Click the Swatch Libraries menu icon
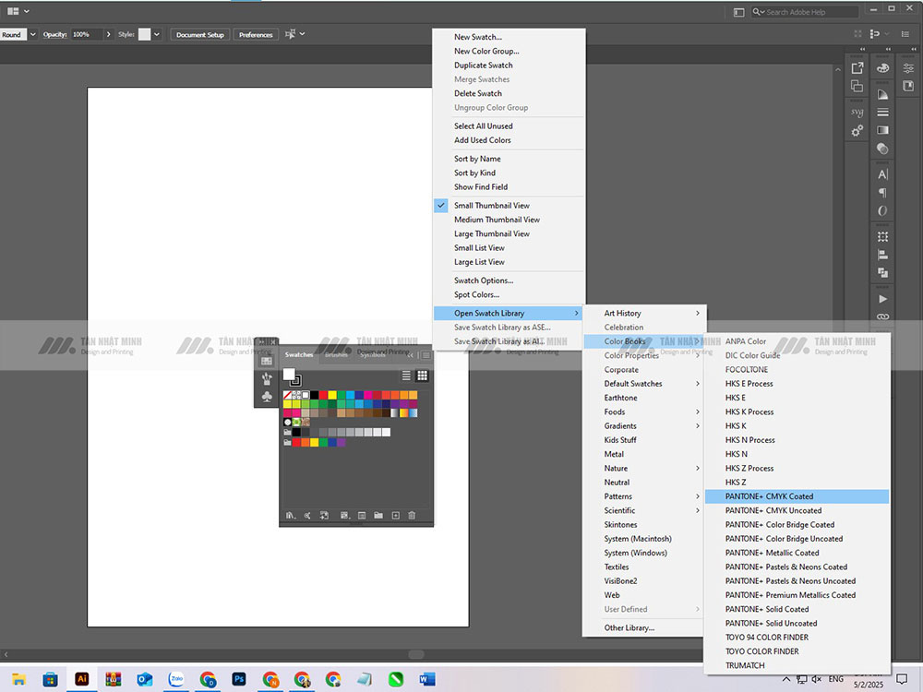The image size is (923, 692). [x=290, y=516]
